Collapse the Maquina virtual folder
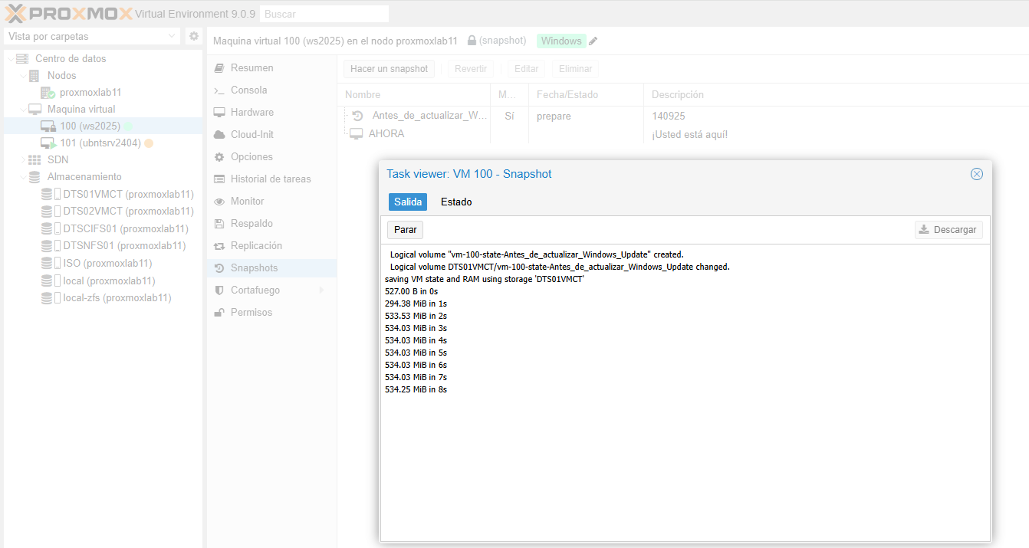 point(22,109)
